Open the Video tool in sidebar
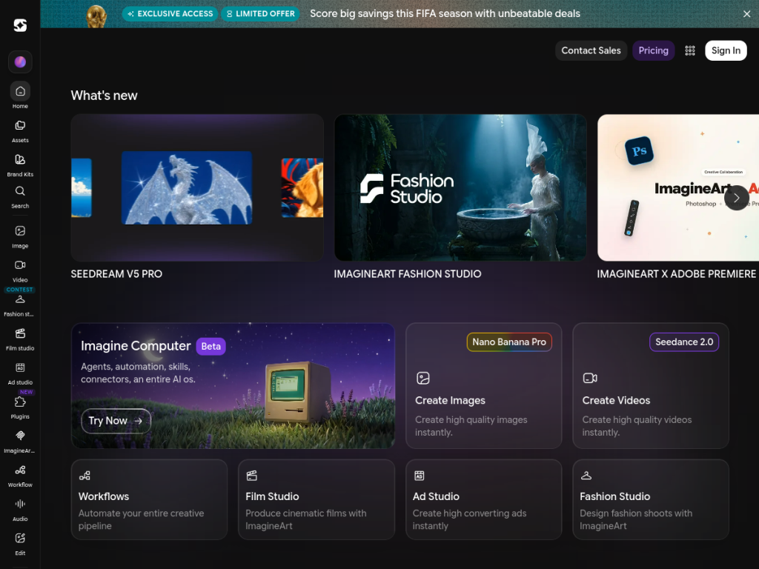The height and width of the screenshot is (569, 759). 20,271
